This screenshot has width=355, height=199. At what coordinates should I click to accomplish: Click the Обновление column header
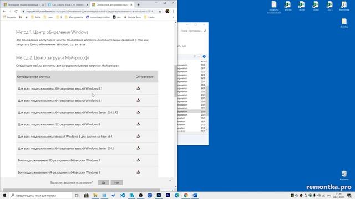(144, 77)
